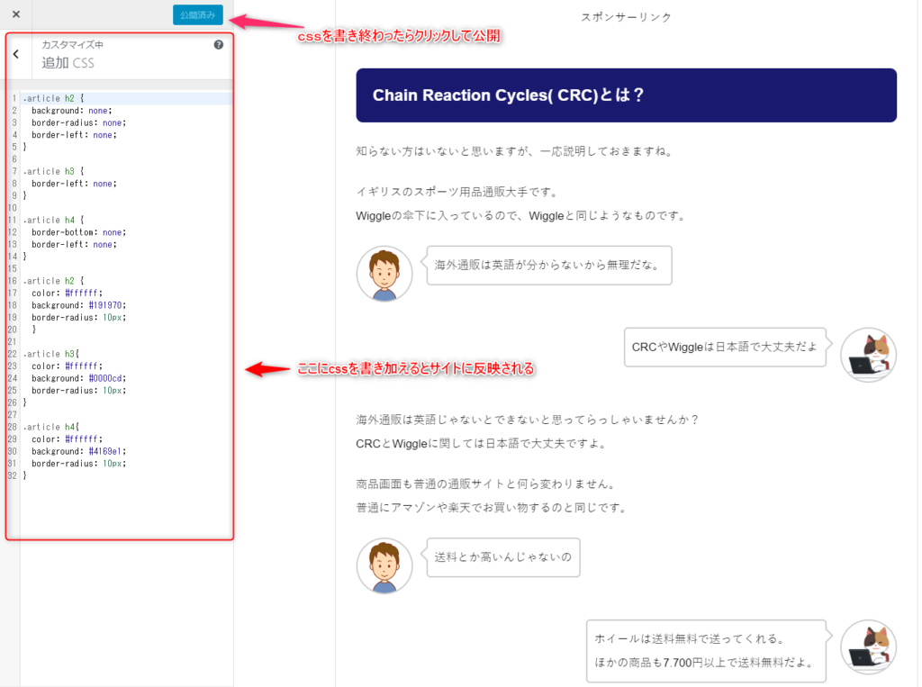Click the 追加 CSS panel heading
922x687 pixels.
pos(68,63)
